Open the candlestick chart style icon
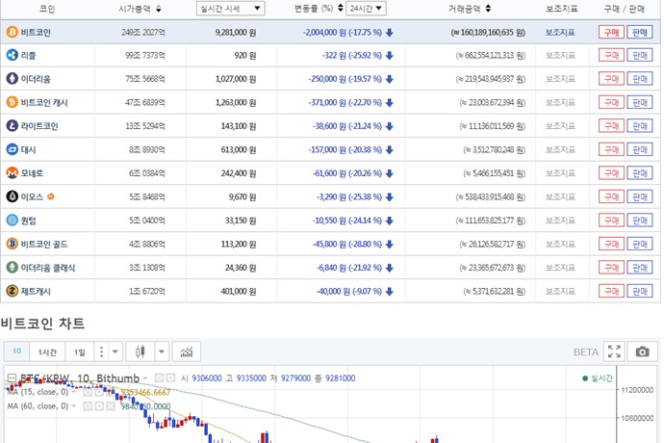 coord(140,352)
